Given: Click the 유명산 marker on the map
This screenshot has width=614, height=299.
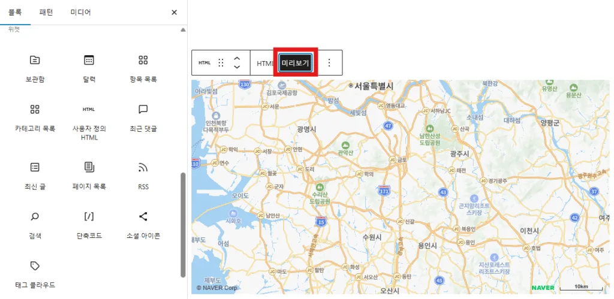Looking at the screenshot, I should 550,85.
